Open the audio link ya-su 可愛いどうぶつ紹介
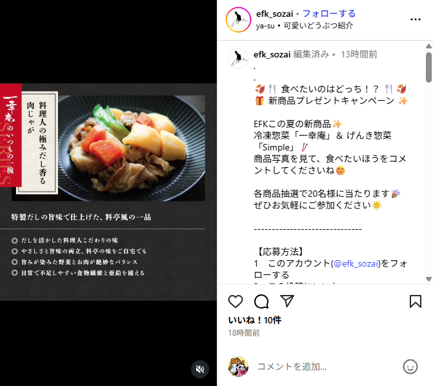 click(305, 26)
